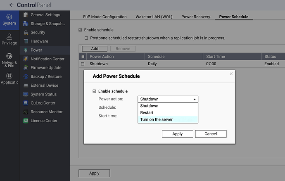Image resolution: width=285 pixels, height=181 pixels.
Task: Select the Shutdown schedule row checkbox
Action: coord(83,64)
